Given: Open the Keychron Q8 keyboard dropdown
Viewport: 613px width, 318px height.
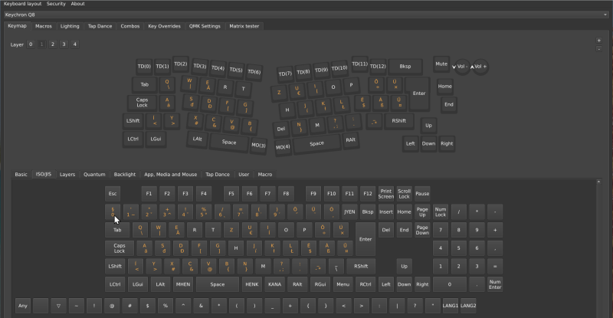Looking at the screenshot, I should (x=306, y=15).
